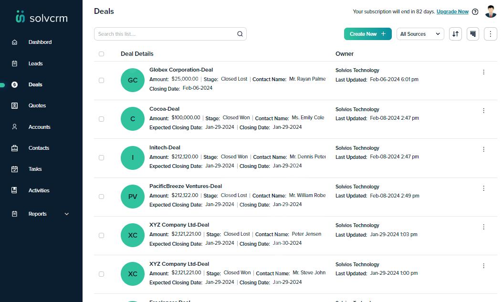Click the search magnifier icon

(240, 34)
